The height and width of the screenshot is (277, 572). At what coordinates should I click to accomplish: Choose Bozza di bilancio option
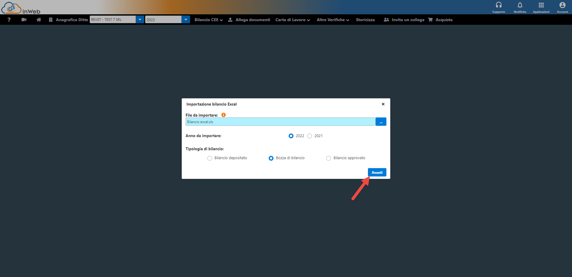coord(271,158)
